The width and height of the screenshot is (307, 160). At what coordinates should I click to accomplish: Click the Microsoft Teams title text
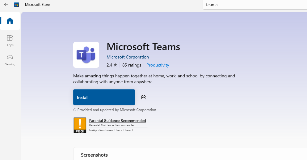pos(143,47)
